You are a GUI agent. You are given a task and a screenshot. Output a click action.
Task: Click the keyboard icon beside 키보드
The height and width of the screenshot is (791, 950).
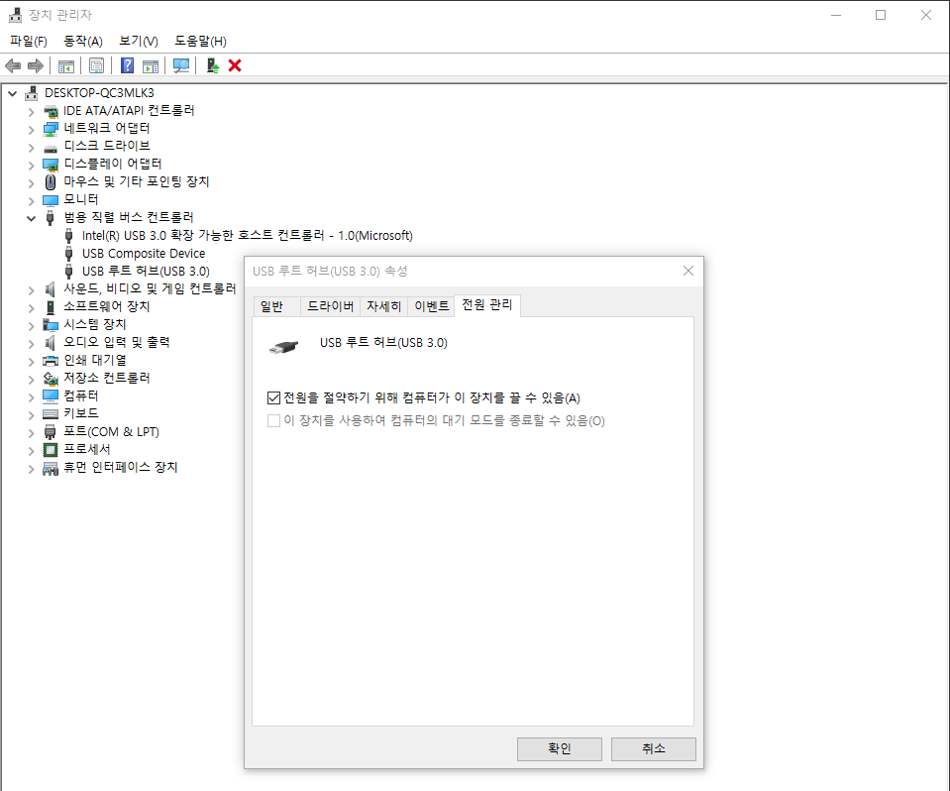[51, 414]
